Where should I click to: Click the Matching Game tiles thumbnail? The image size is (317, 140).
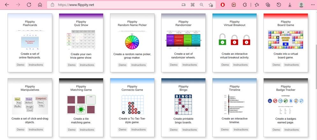81,105
